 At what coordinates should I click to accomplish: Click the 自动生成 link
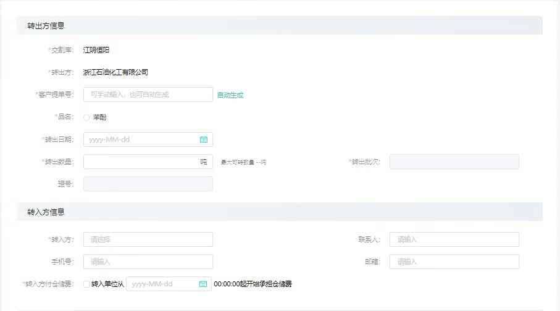coord(230,95)
